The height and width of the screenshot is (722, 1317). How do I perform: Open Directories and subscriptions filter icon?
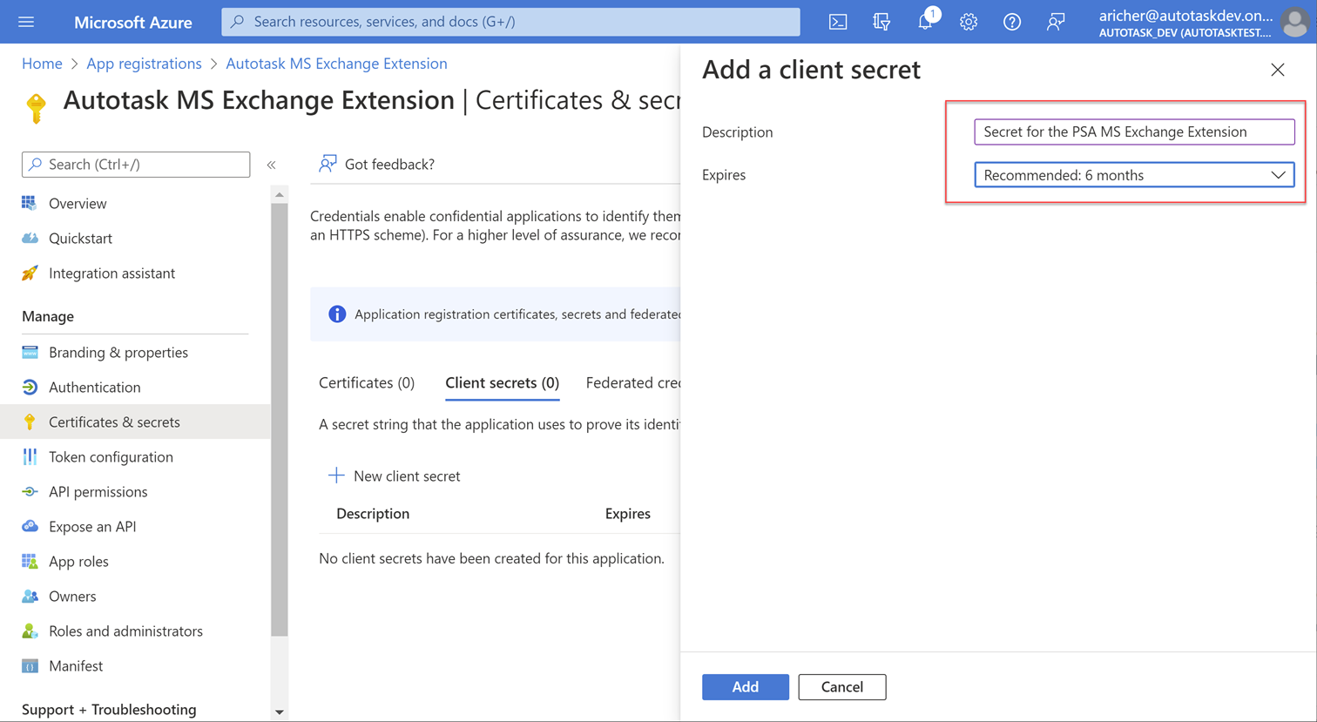[x=881, y=22]
